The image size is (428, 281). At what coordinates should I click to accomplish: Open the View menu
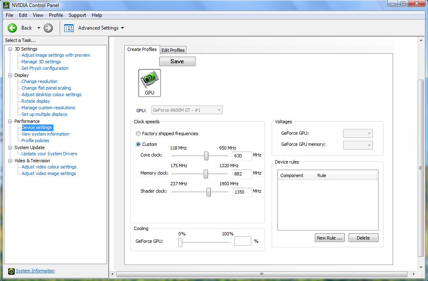tap(38, 15)
